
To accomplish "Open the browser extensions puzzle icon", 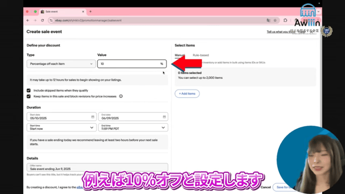I will [285, 20].
